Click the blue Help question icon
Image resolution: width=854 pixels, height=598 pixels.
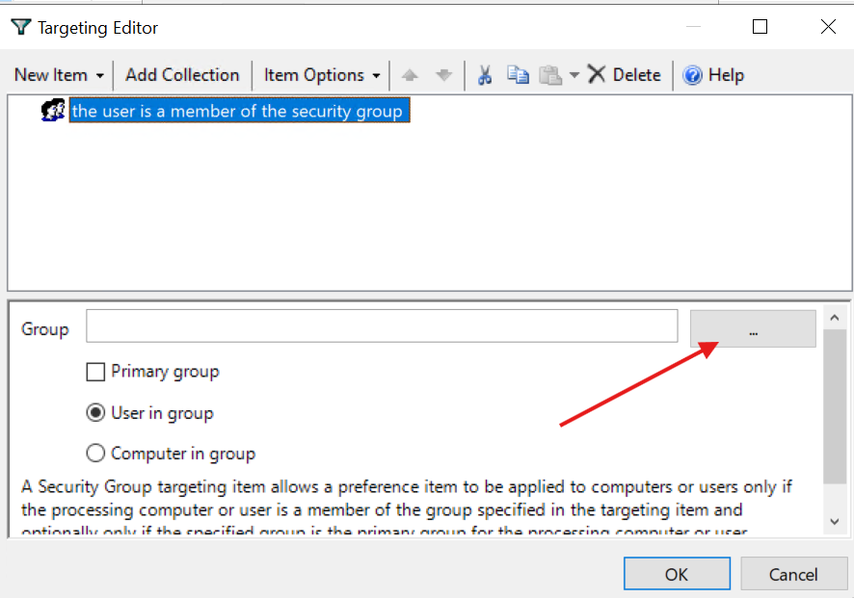pyautogui.click(x=692, y=75)
